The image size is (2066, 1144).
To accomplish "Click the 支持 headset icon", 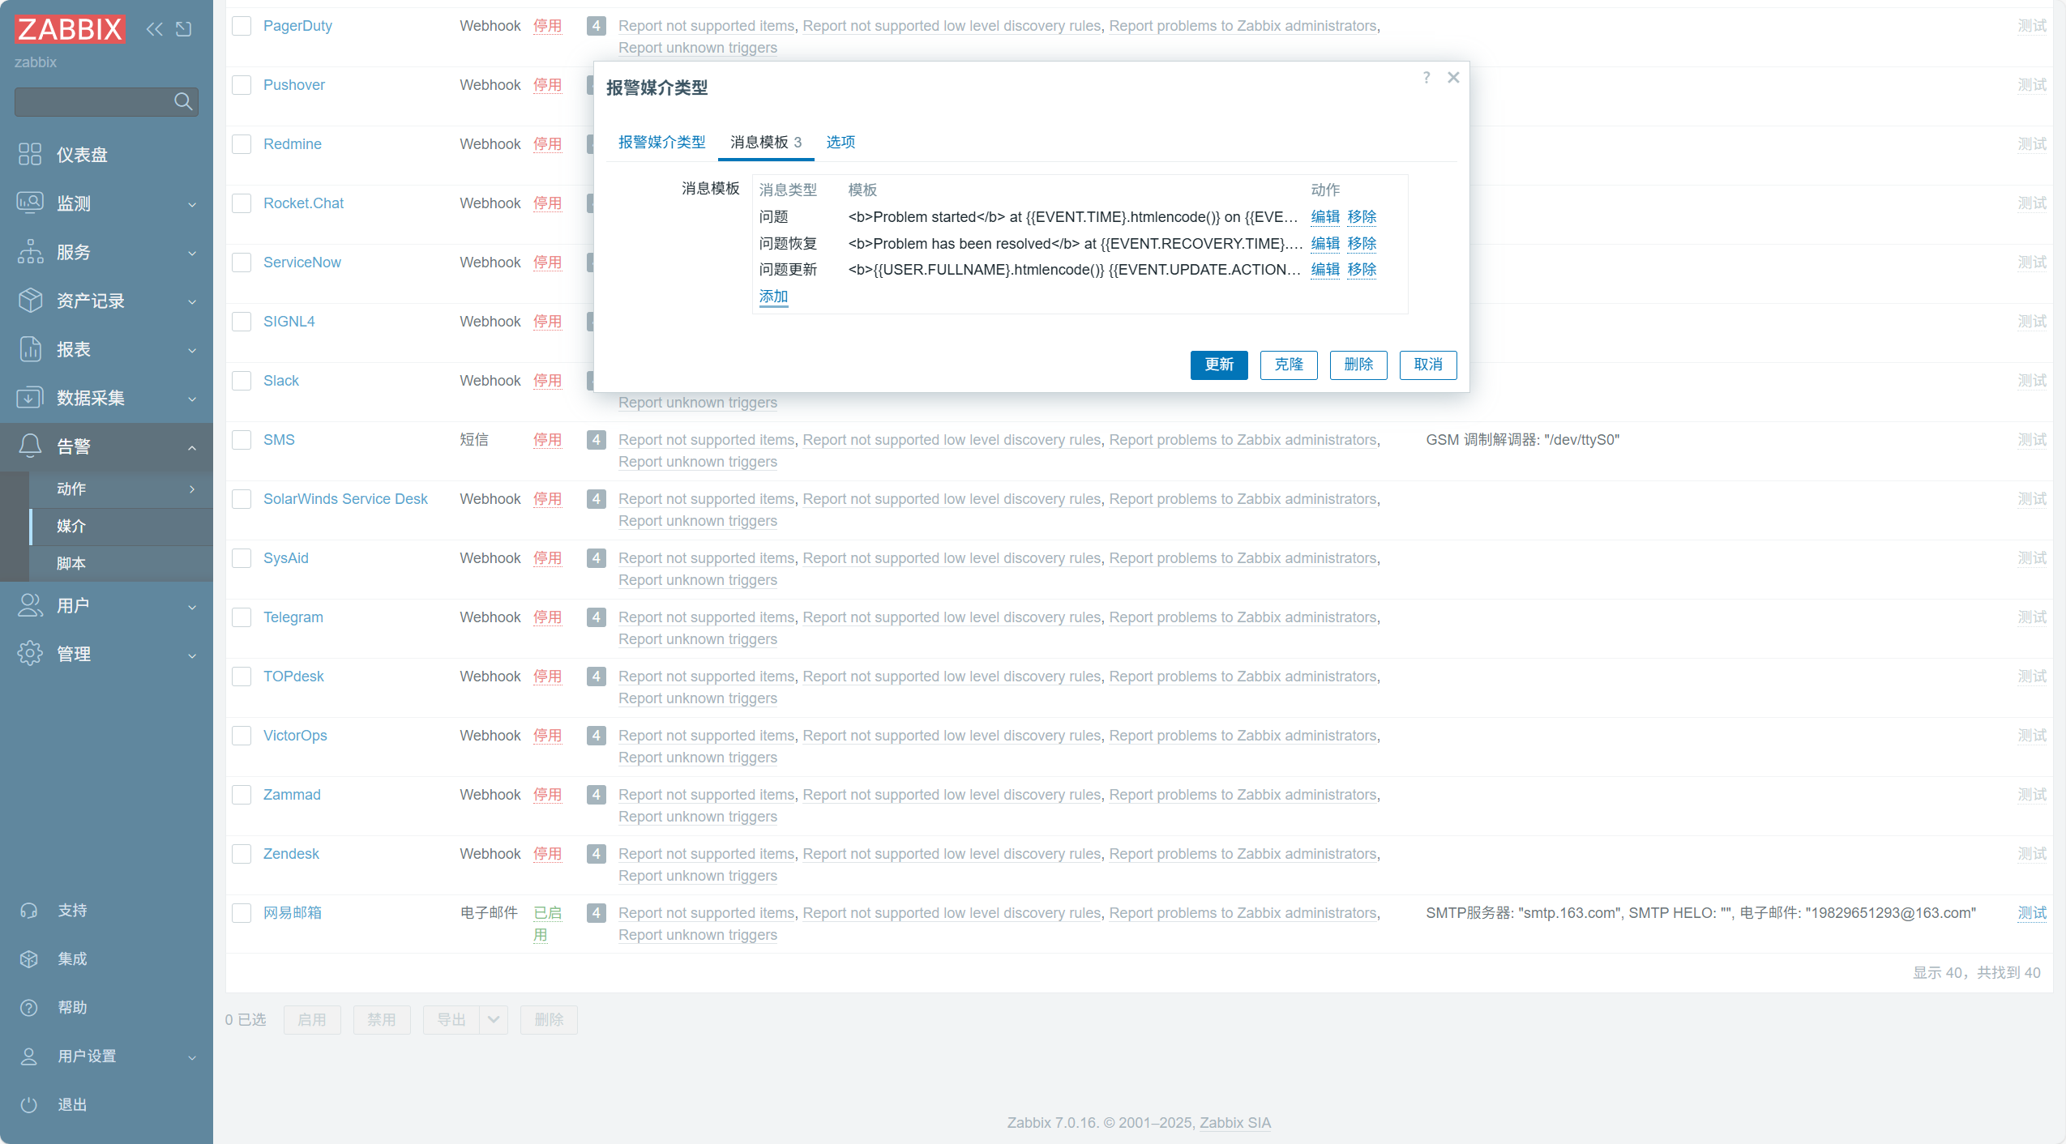I will point(29,911).
